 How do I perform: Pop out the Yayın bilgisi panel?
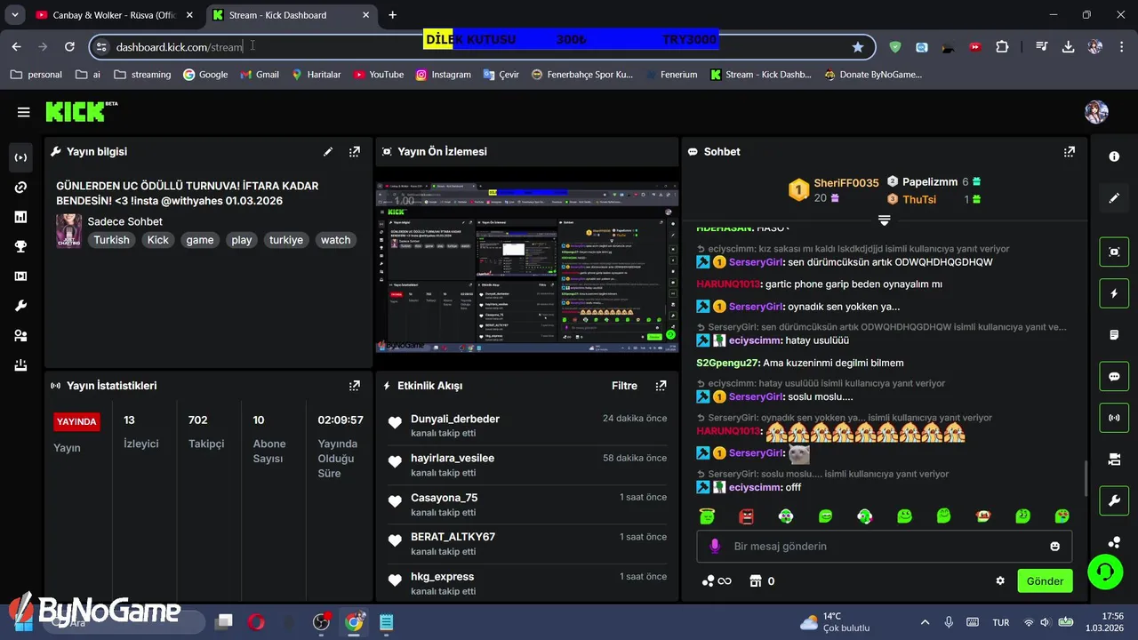[x=355, y=152]
